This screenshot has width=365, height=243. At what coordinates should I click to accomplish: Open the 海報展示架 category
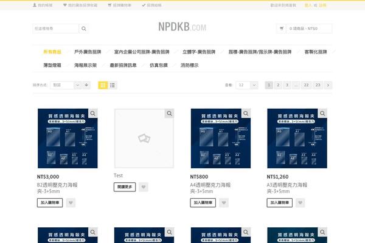(x=85, y=66)
